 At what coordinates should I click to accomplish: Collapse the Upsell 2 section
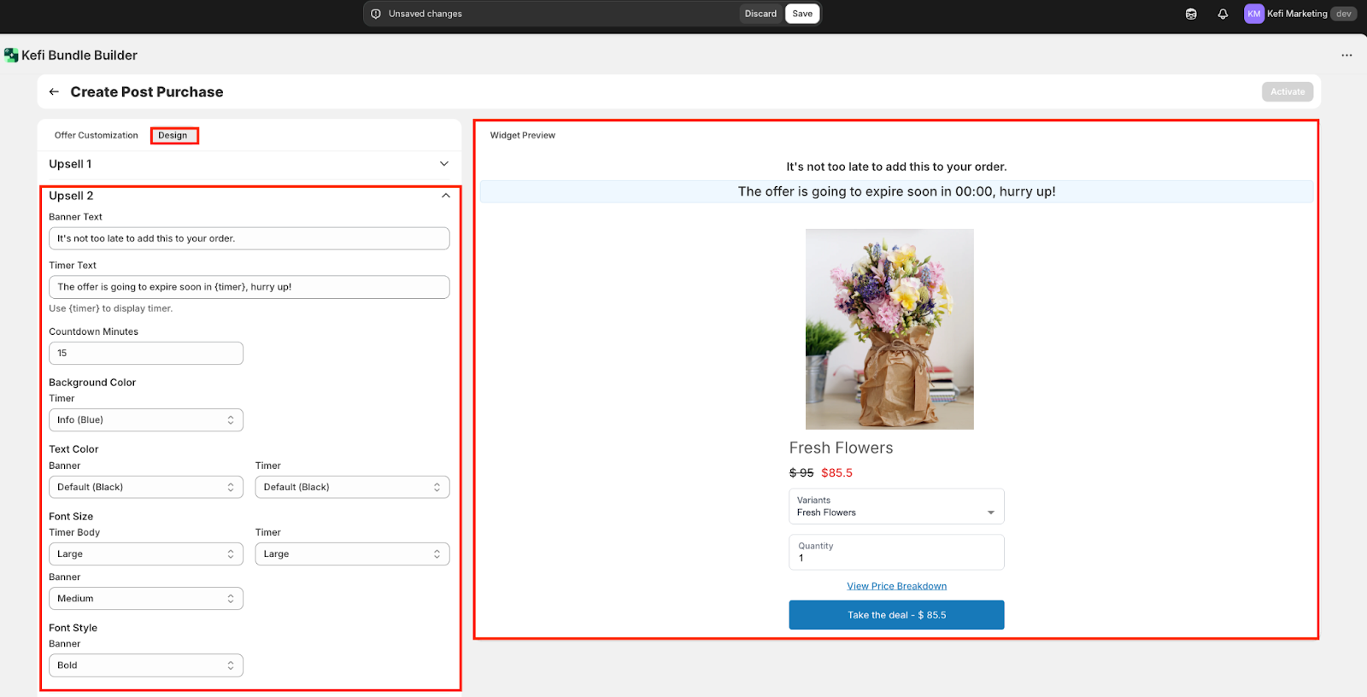pyautogui.click(x=445, y=196)
